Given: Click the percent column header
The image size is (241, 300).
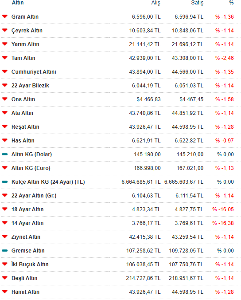Looking at the screenshot, I should 231,3.
